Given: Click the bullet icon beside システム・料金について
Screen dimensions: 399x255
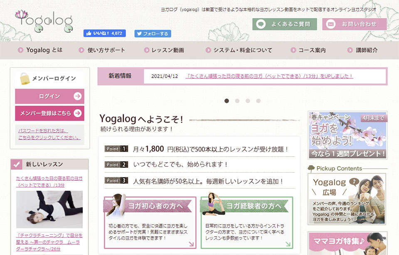Looking at the screenshot, I should click(208, 50).
